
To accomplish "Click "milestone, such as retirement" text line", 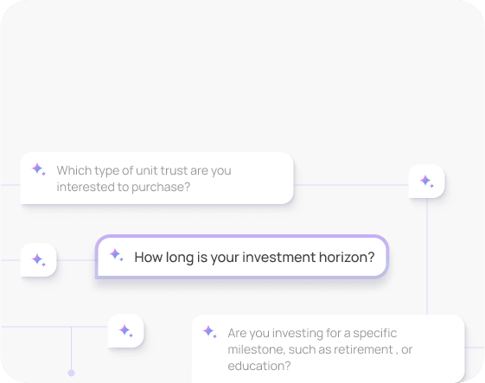I will (x=310, y=349).
